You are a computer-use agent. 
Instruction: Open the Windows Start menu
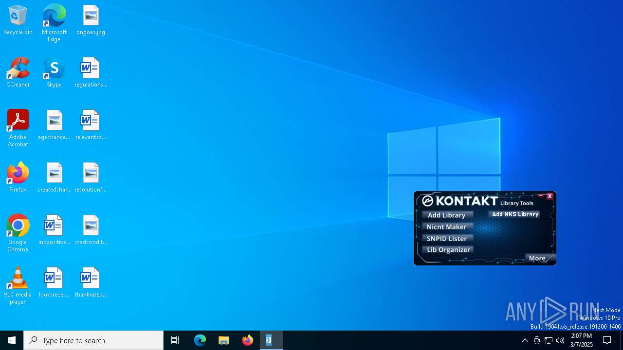(12, 340)
